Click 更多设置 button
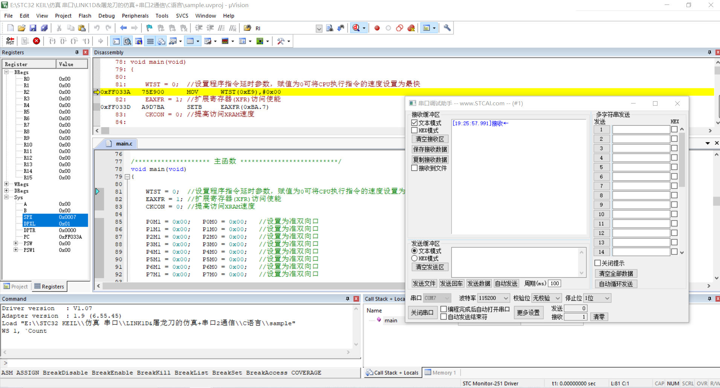 pos(528,312)
